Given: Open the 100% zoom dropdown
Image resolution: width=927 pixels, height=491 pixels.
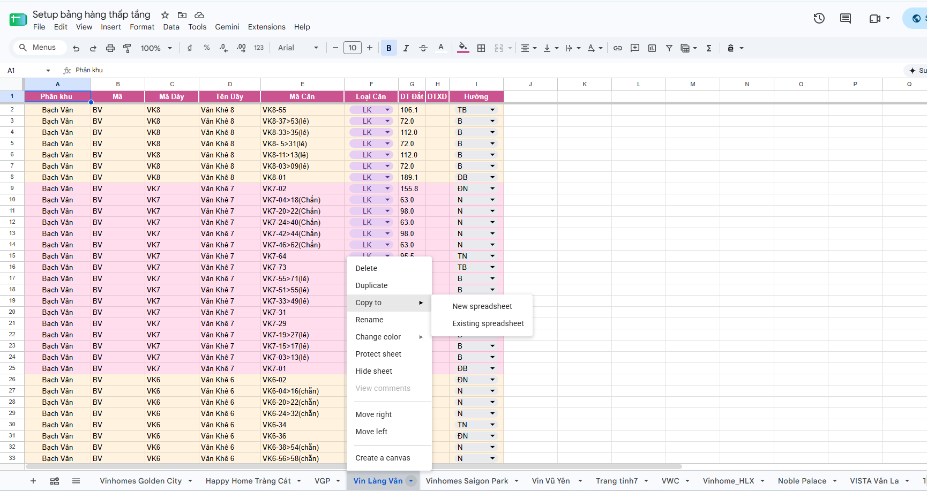Looking at the screenshot, I should 156,48.
